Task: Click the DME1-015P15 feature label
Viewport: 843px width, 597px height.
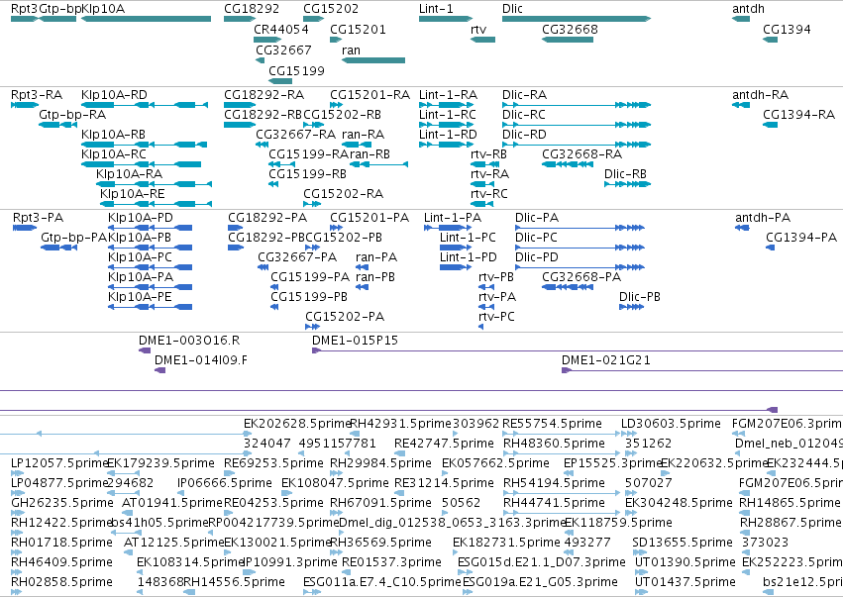Action: [x=355, y=341]
